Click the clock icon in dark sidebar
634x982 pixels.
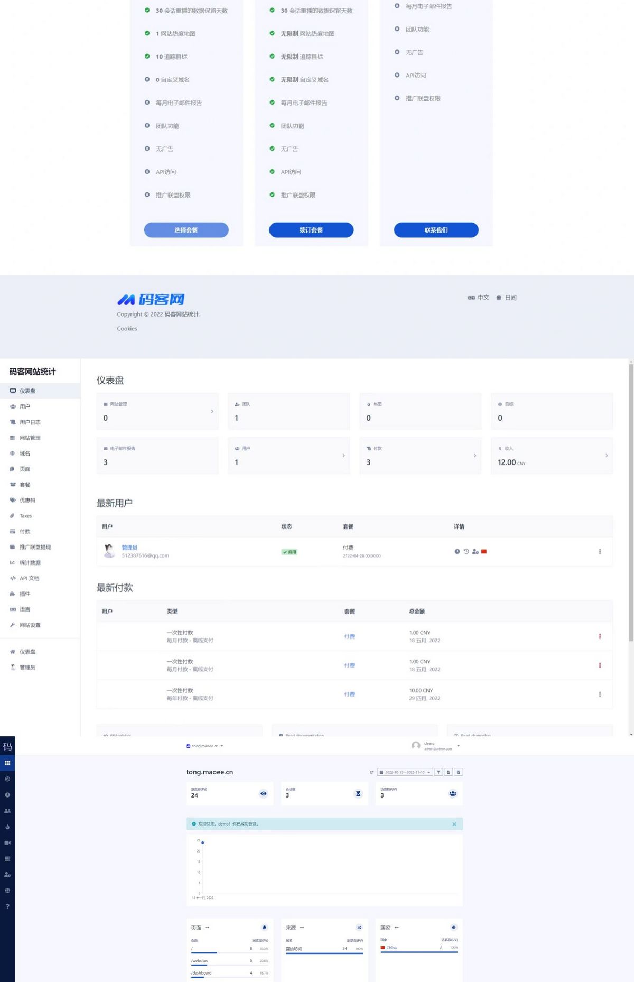click(x=7, y=795)
